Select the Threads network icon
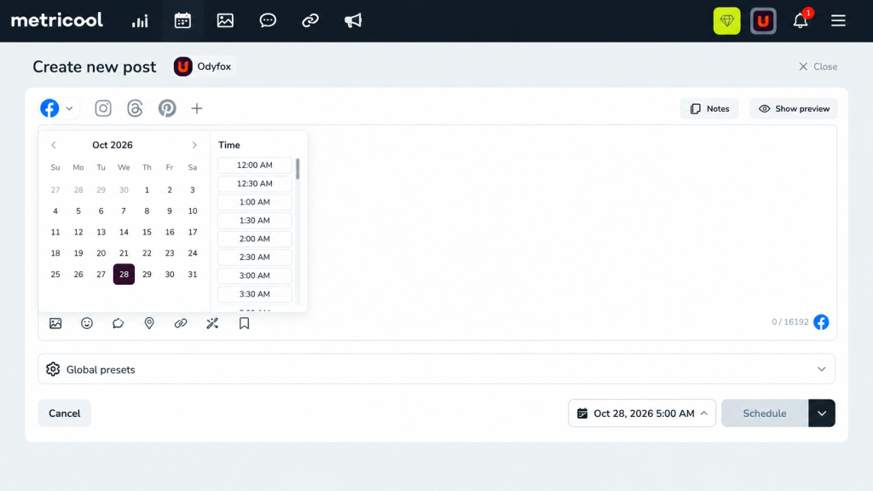873x491 pixels. click(x=135, y=108)
